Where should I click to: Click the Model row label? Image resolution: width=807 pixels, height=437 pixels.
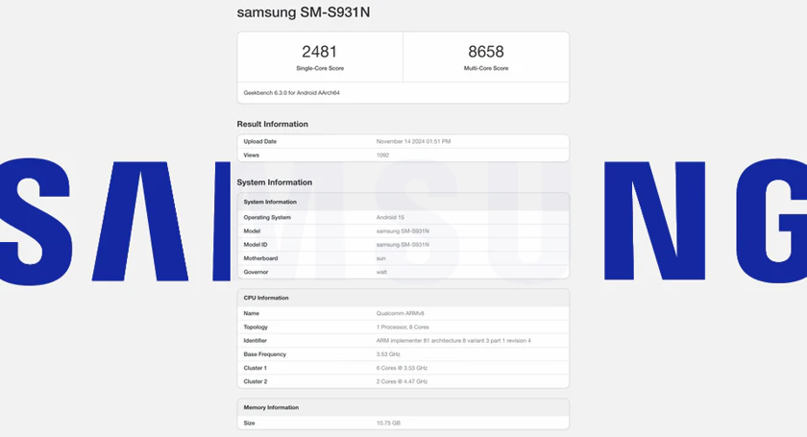pos(252,231)
